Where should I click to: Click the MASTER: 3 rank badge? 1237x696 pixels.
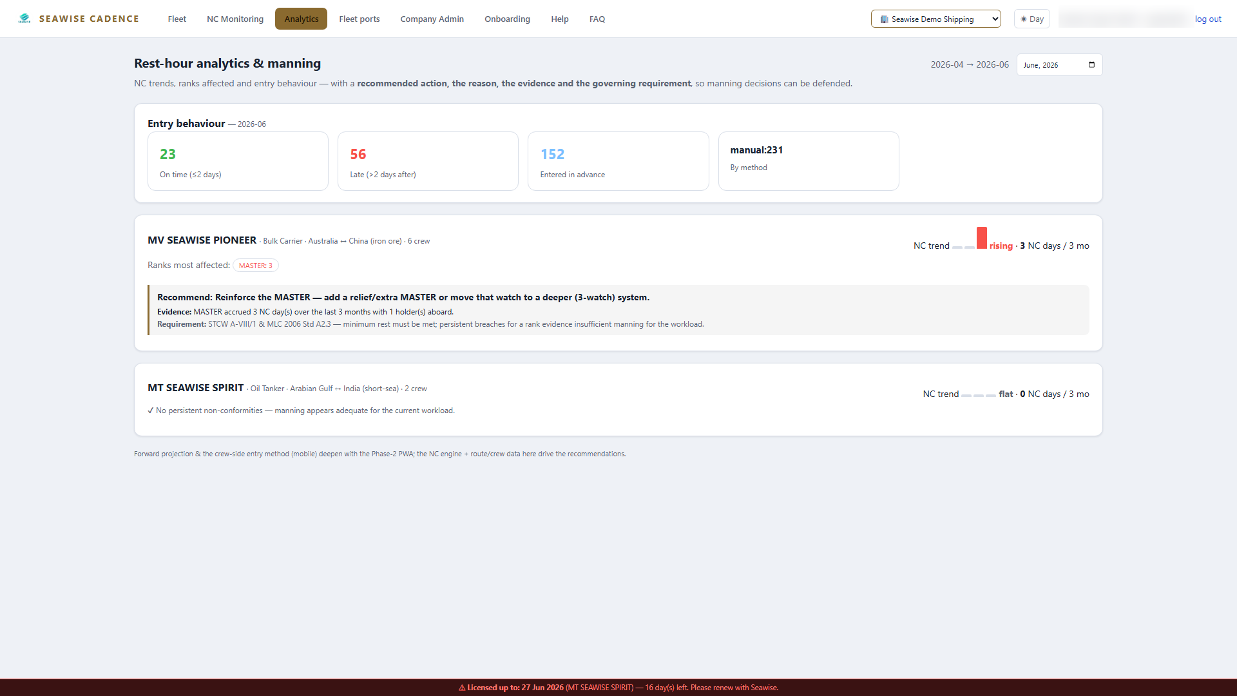point(256,266)
